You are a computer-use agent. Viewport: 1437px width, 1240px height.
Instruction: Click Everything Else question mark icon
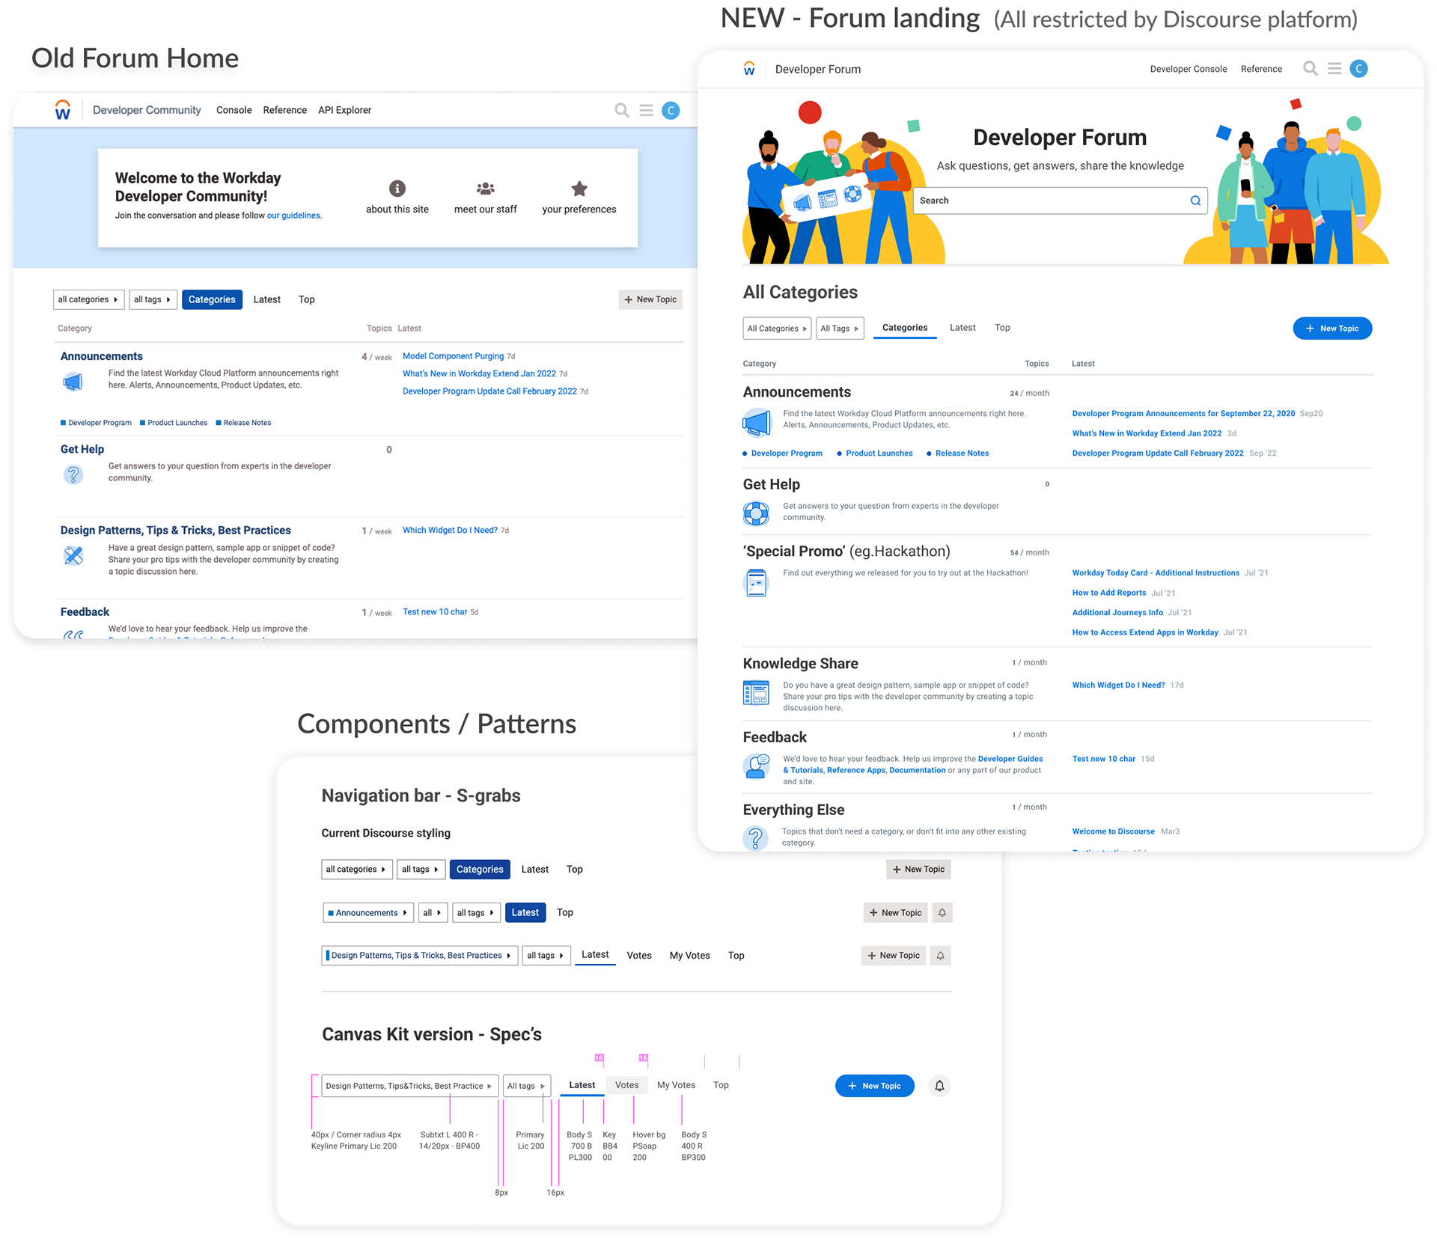755,838
